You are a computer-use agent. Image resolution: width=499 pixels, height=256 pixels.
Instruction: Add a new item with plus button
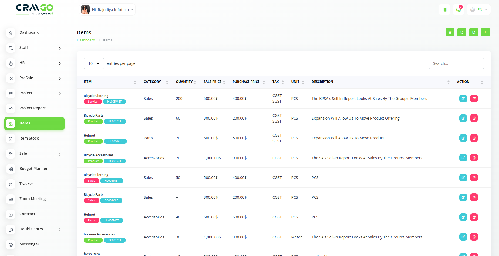point(485,32)
